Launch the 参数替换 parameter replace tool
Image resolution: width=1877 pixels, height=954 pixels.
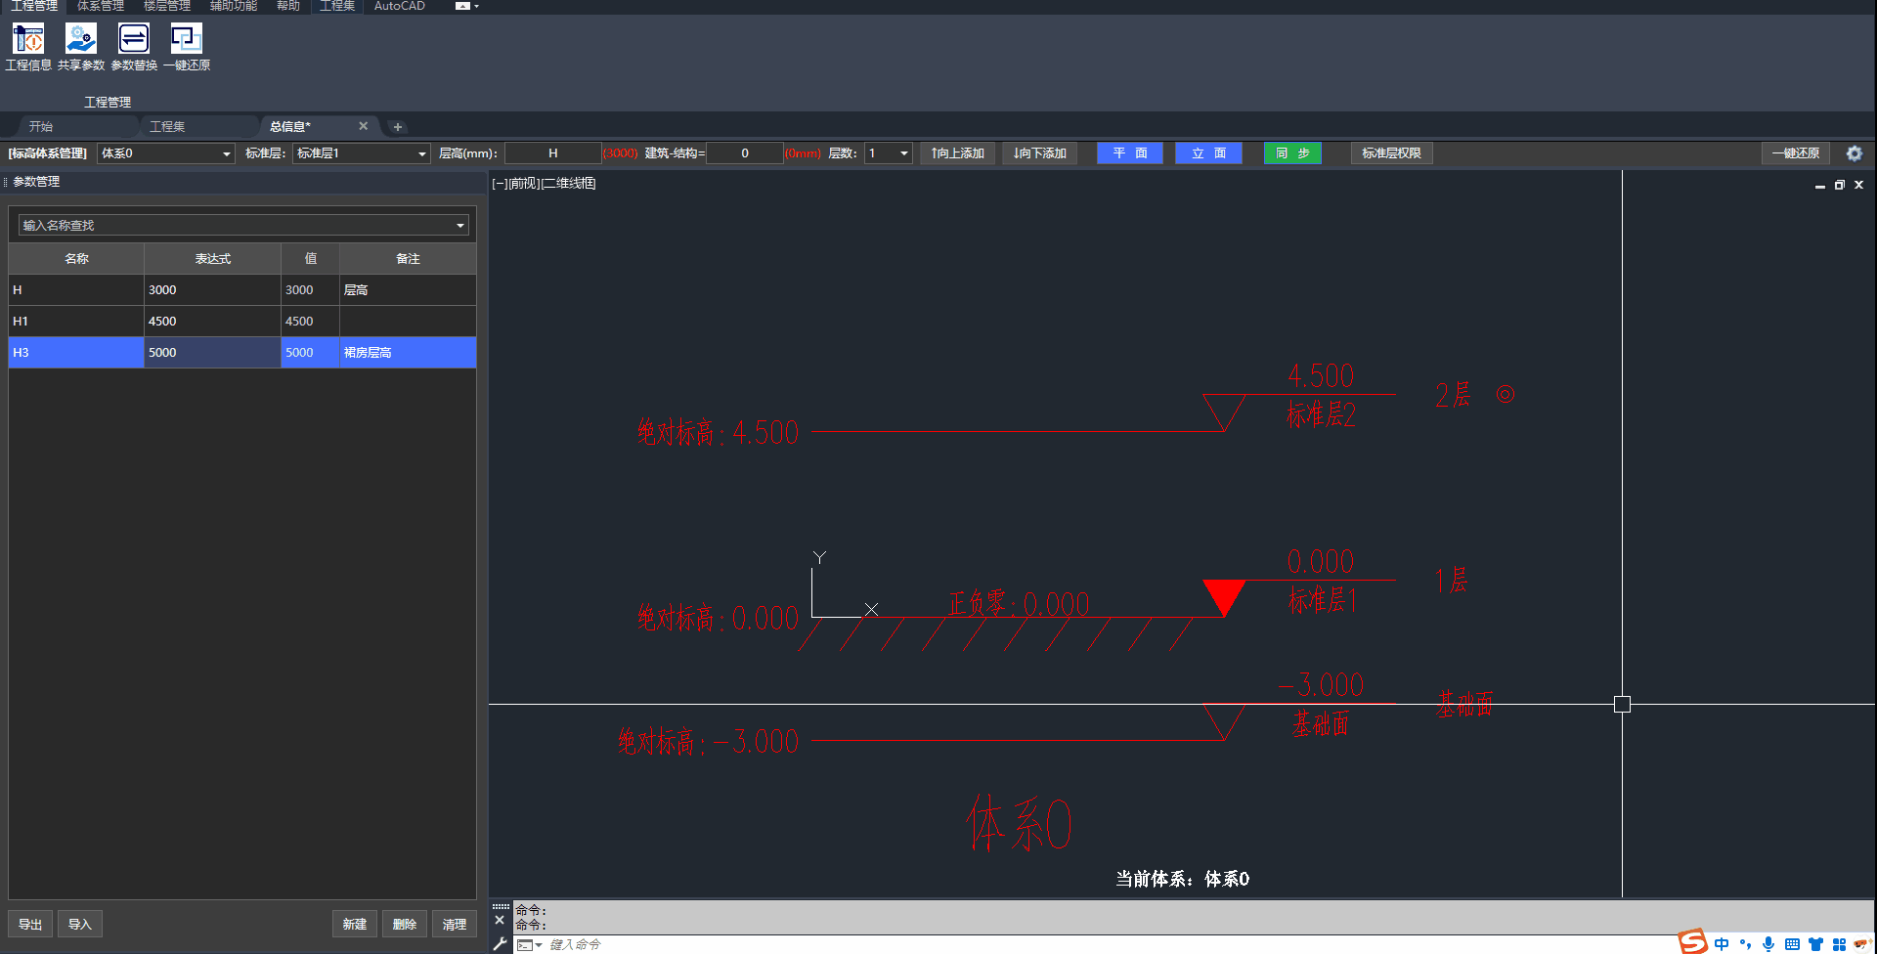134,40
